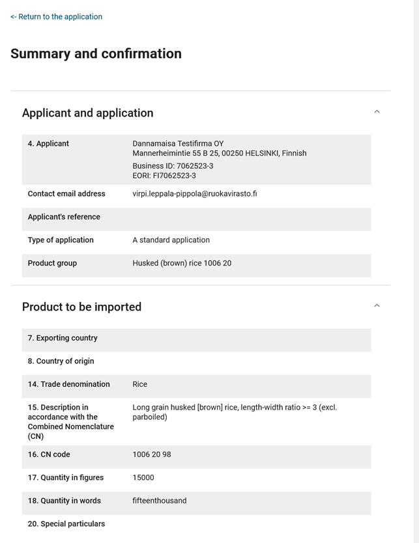Screen dimensions: 419x543
Task: Collapse the "Applicant and application" section
Action: [x=87, y=113]
